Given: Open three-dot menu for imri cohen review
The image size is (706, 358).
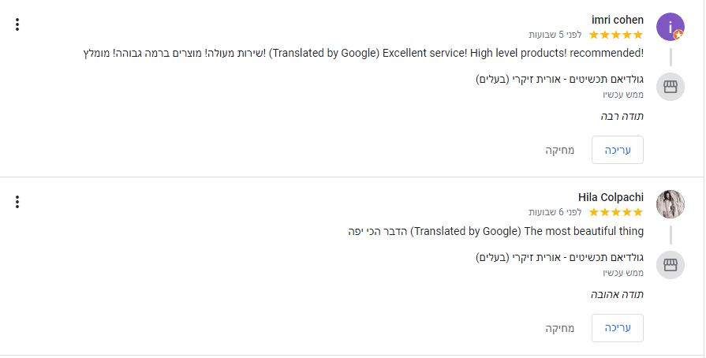Looking at the screenshot, I should (17, 24).
